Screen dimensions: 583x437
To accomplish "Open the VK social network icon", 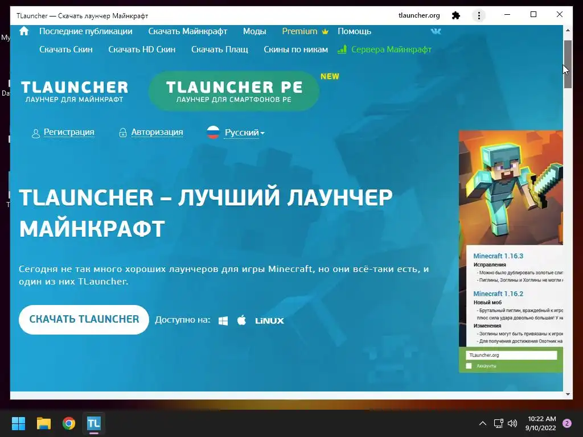I will [x=436, y=31].
